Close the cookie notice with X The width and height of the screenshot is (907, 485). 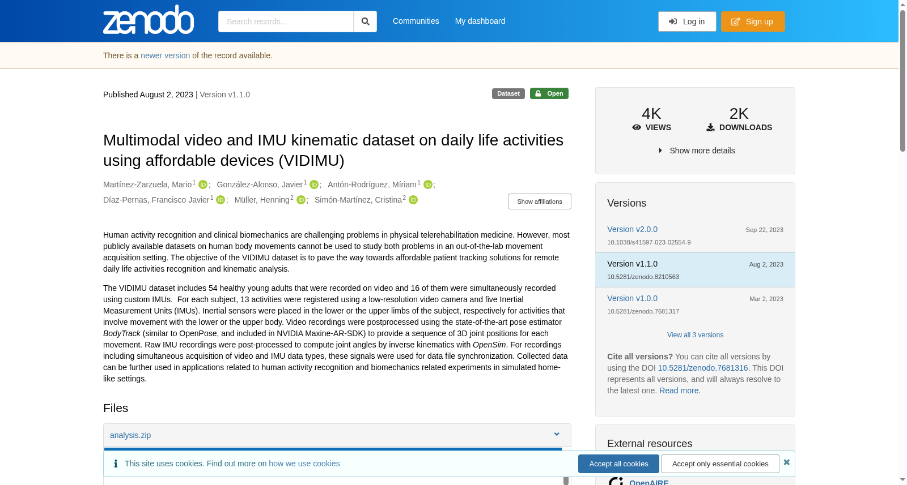point(786,462)
